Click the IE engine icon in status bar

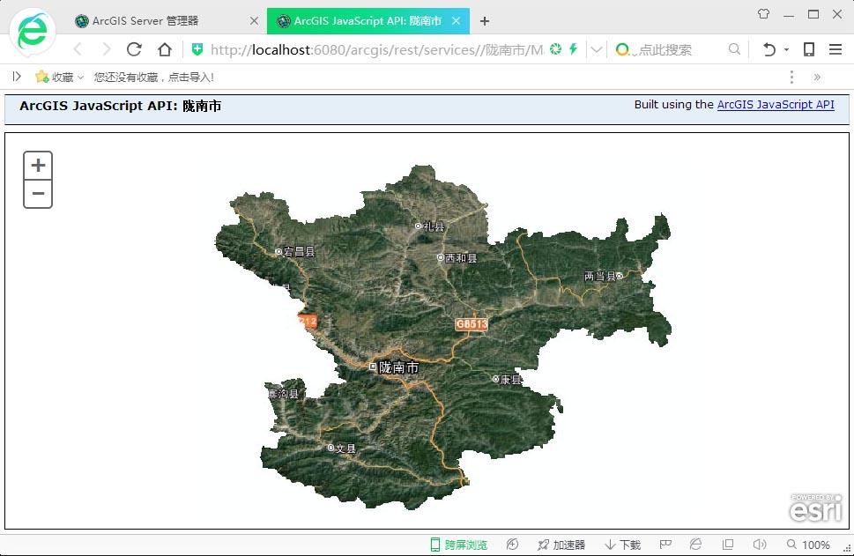695,544
